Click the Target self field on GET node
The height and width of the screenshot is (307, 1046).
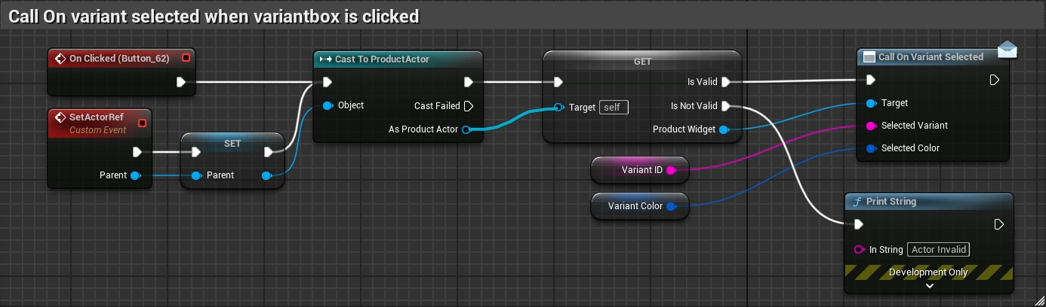[613, 108]
